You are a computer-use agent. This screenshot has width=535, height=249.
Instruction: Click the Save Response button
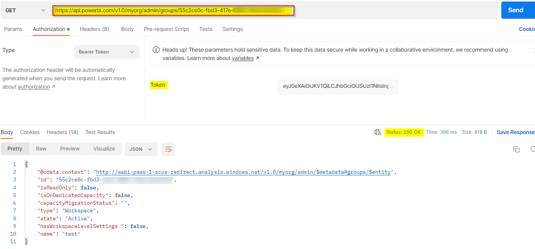(515, 132)
